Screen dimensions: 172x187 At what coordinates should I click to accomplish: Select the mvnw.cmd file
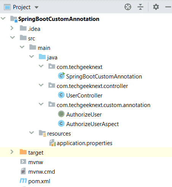pos(41,172)
